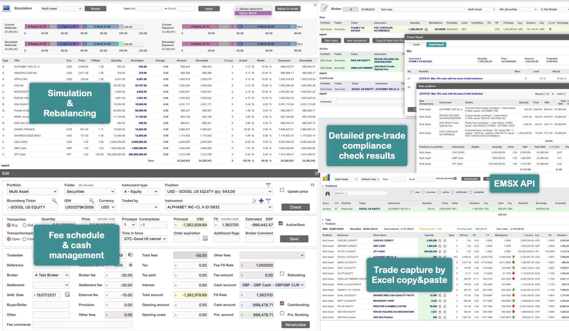Image resolution: width=569 pixels, height=331 pixels.
Task: Click first cart icon in JPY CASH row
Action: point(440,251)
